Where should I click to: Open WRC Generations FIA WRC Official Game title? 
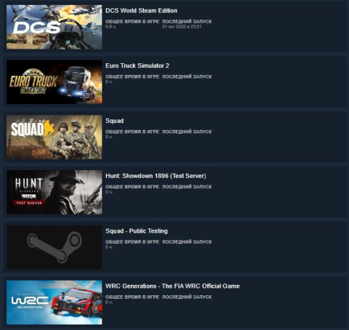click(x=172, y=286)
